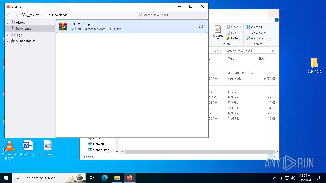Switch to details view in Explorer
326x183 pixels.
270,157
